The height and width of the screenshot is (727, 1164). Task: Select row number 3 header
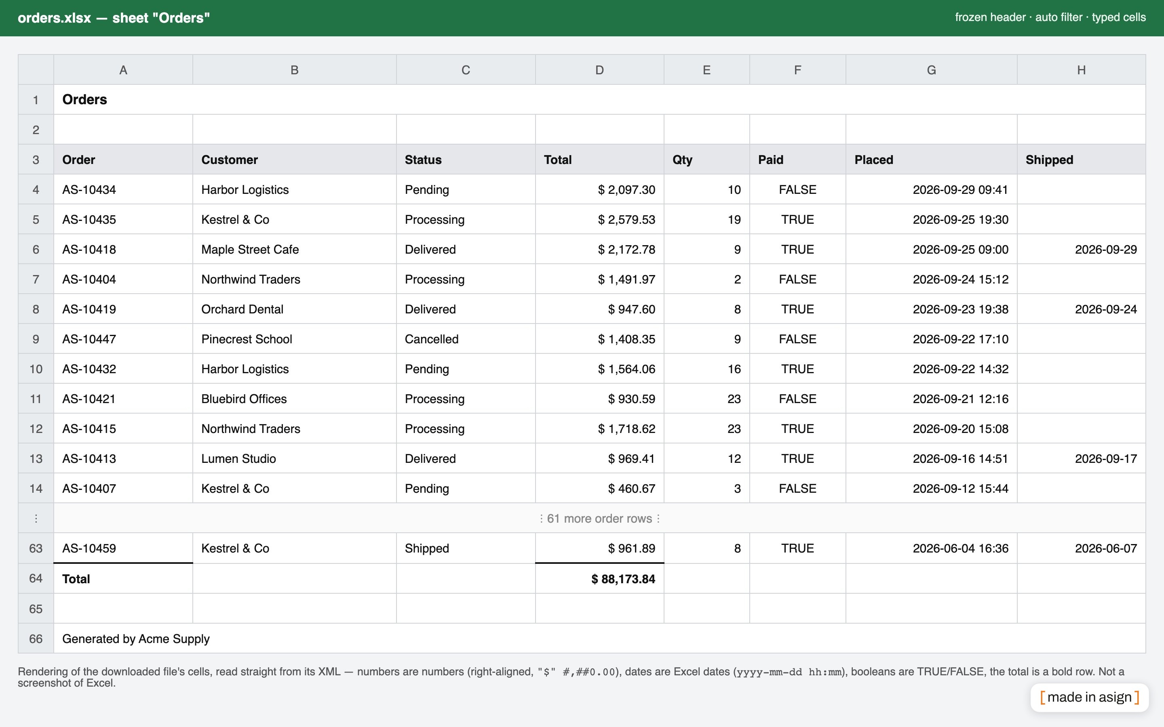pos(36,160)
